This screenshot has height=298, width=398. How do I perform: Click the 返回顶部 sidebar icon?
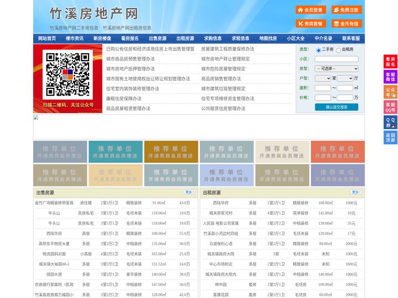click(390, 137)
